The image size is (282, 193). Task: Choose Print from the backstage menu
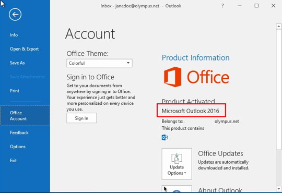[15, 91]
